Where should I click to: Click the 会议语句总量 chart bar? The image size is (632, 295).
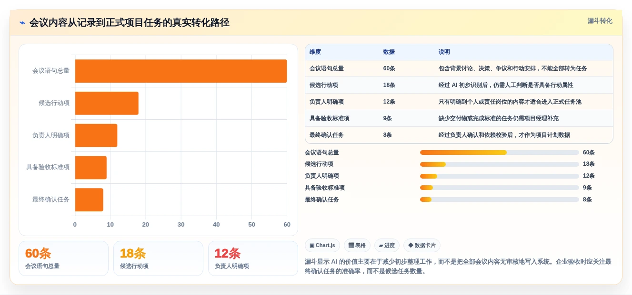[181, 71]
